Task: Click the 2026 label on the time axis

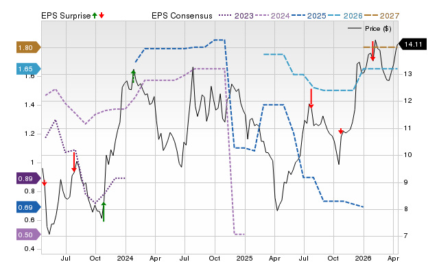Action: click(363, 258)
